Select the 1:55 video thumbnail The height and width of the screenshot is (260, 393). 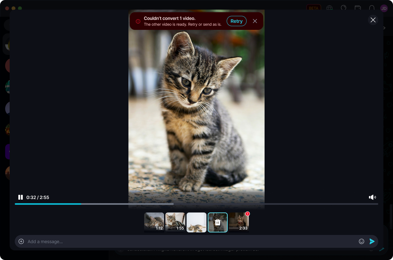(175, 222)
